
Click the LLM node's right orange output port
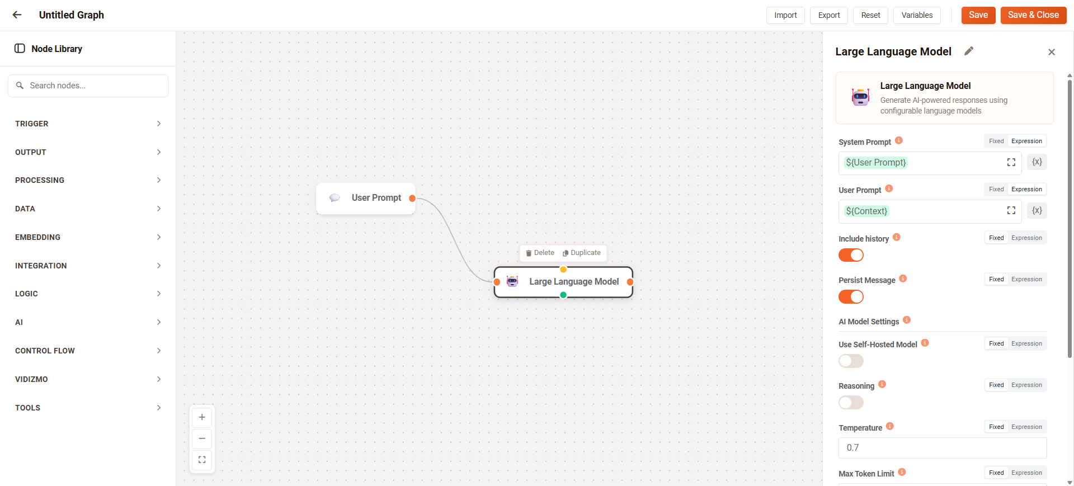(x=630, y=282)
